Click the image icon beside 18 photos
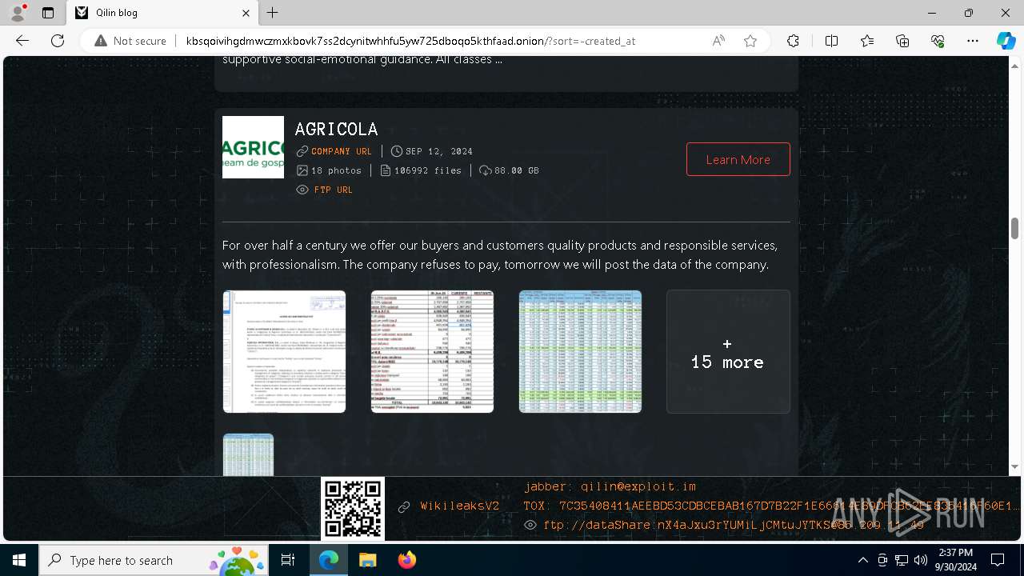Image resolution: width=1024 pixels, height=576 pixels. [x=302, y=170]
